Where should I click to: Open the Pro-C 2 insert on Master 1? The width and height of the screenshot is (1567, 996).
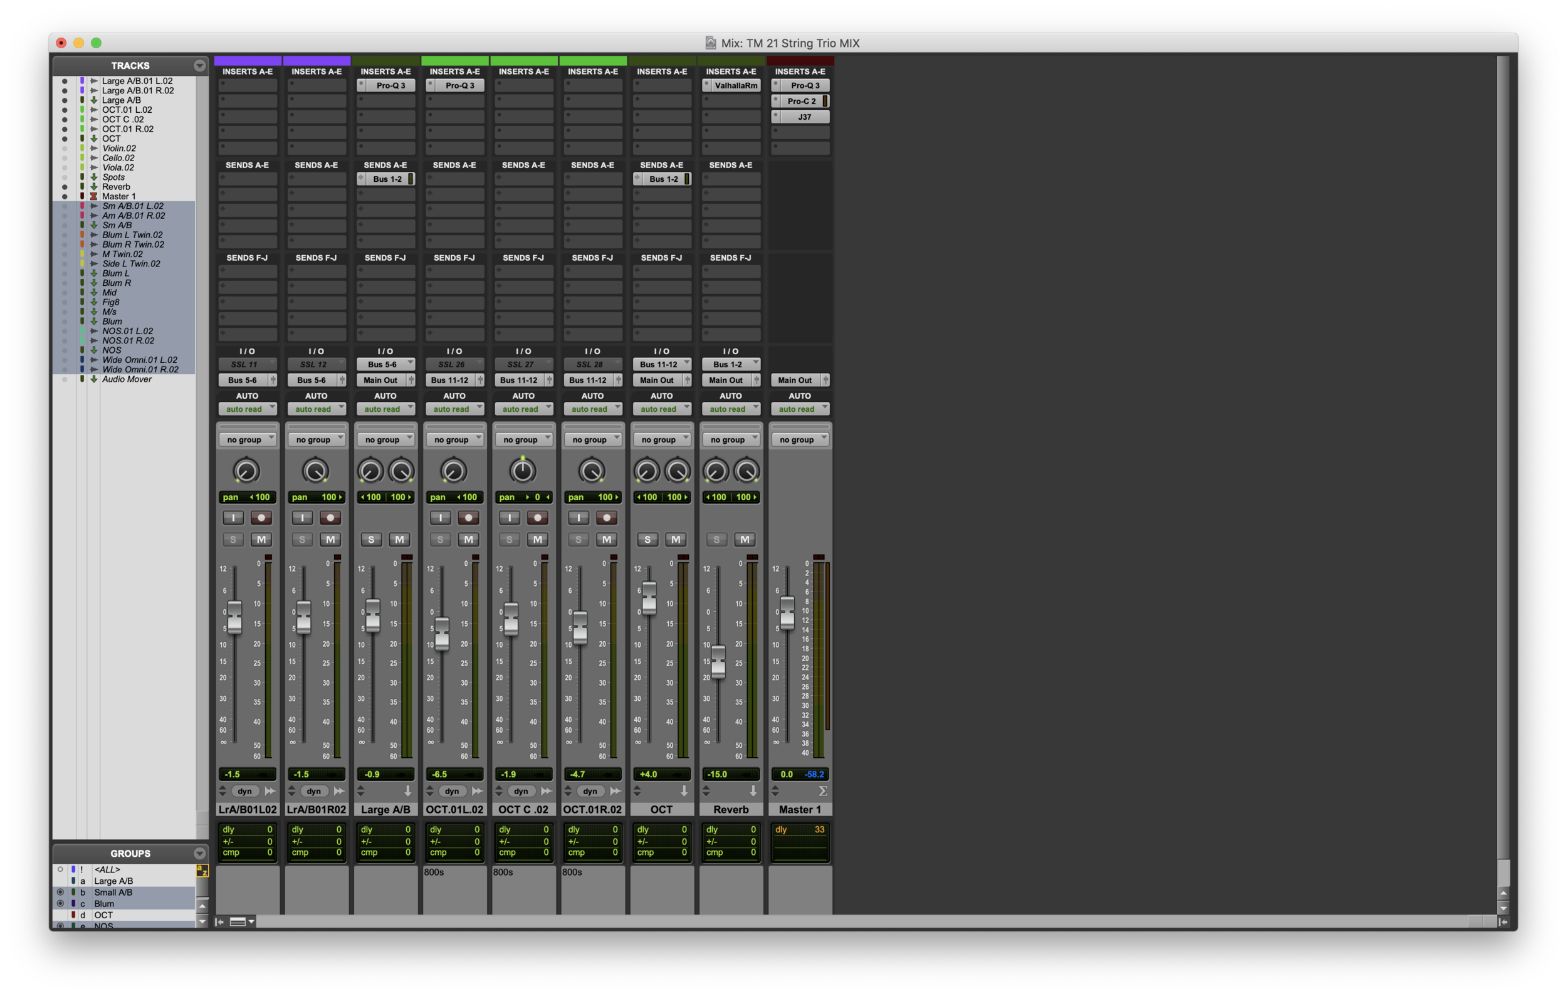click(801, 102)
